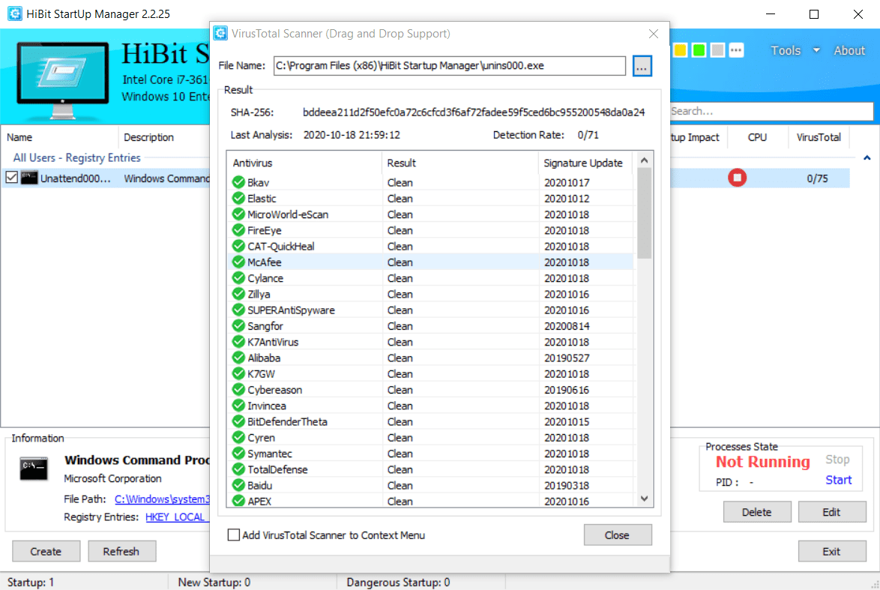Sort by the Result column header
This screenshot has height=590, width=880.
pos(459,163)
